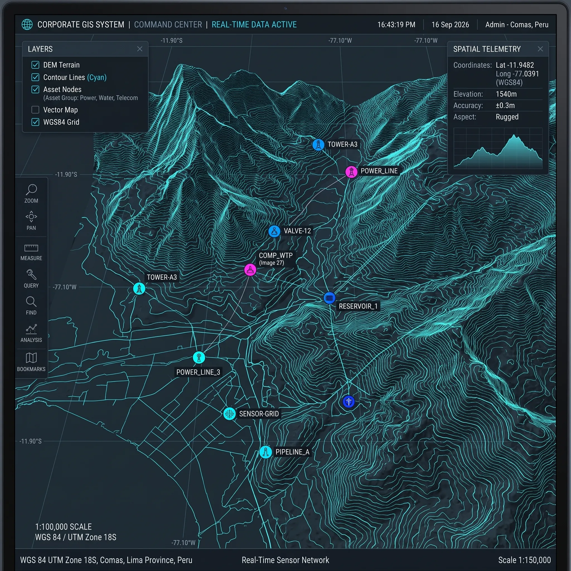
Task: Select the magenta COMP_WTP node
Action: 250,270
